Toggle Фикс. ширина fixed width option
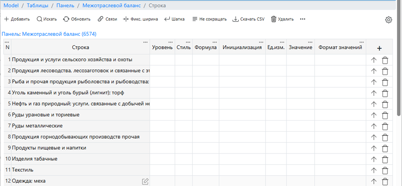Viewport: 402px width, 186px height. point(141,19)
